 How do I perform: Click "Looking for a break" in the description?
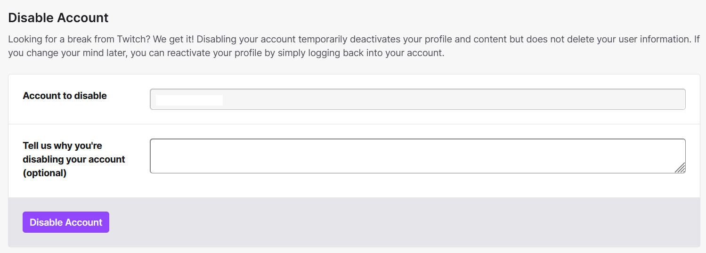pos(47,39)
